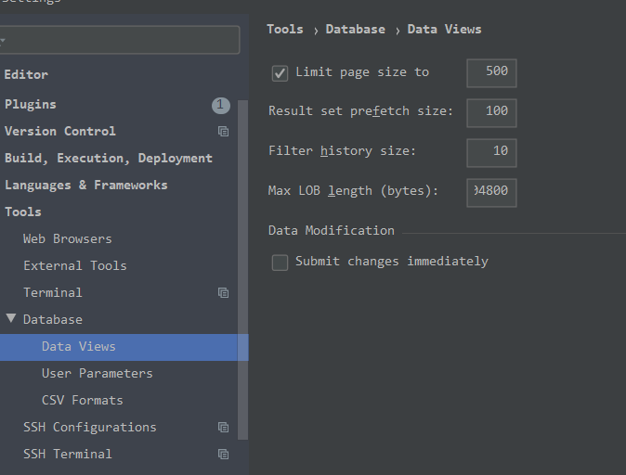Enable Submit changes immediately checkbox
Viewport: 626px width, 475px height.
click(x=280, y=263)
